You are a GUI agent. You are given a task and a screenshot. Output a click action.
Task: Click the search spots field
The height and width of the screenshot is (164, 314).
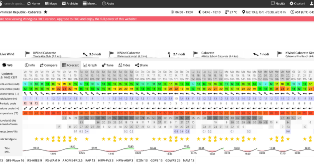point(15,4)
